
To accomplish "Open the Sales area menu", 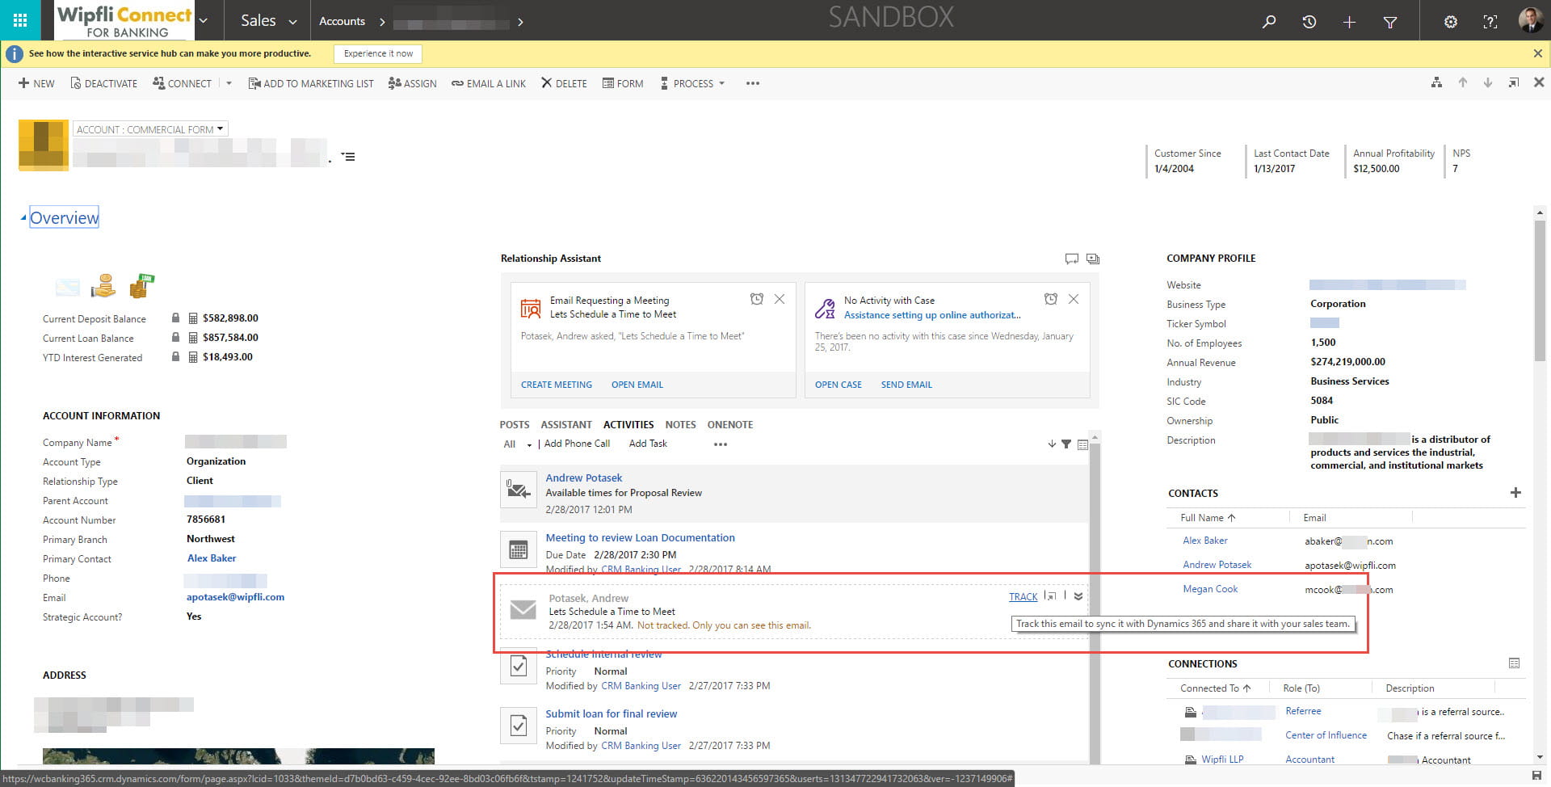I will click(266, 20).
